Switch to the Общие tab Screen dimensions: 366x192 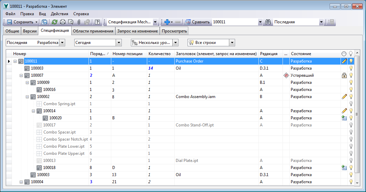tap(12, 31)
